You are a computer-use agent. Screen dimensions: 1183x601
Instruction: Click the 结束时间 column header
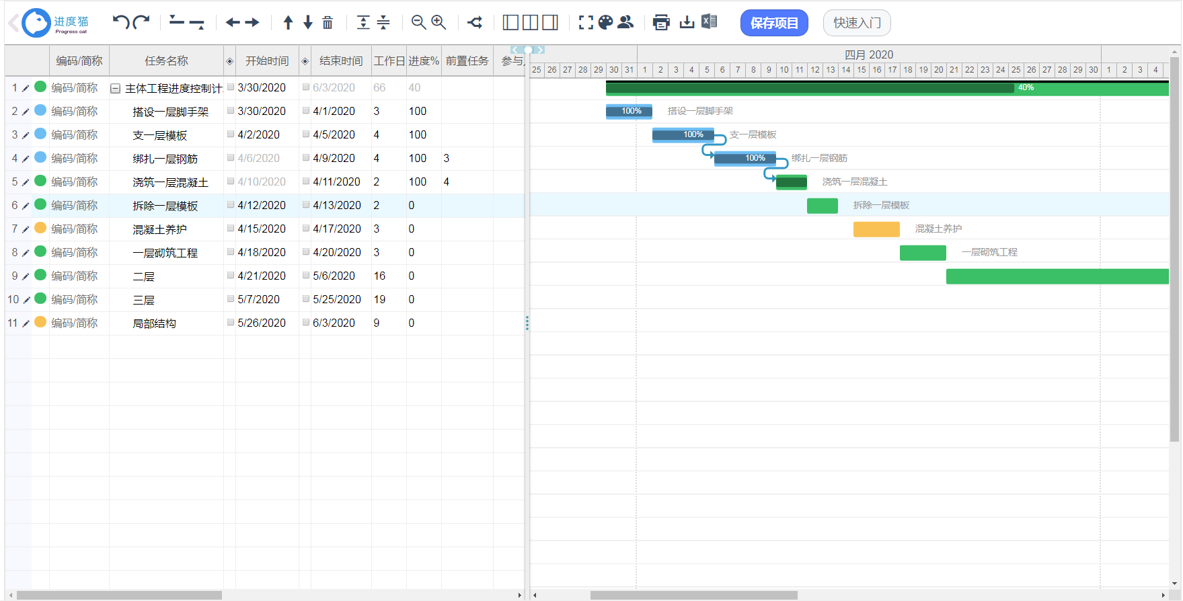pyautogui.click(x=341, y=61)
